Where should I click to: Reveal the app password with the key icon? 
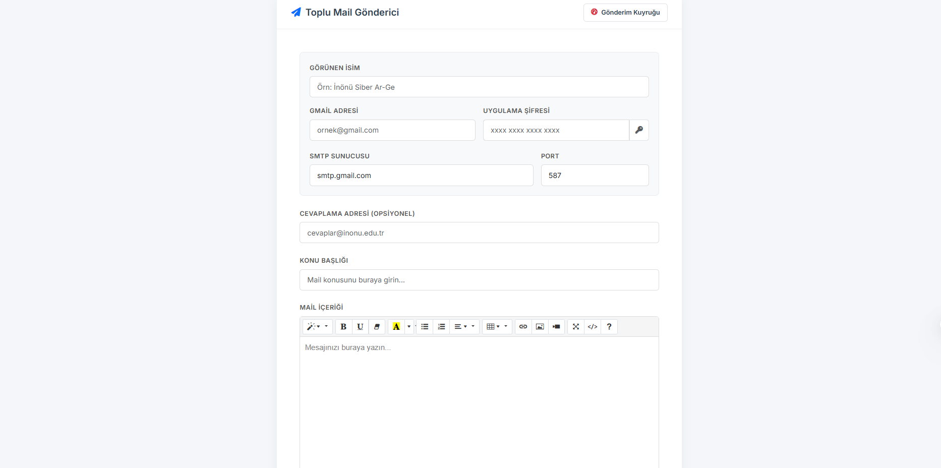[x=639, y=130]
